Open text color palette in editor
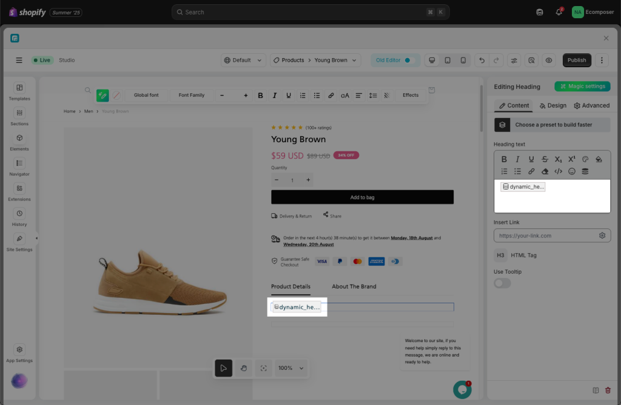This screenshot has height=405, width=621. pyautogui.click(x=585, y=159)
